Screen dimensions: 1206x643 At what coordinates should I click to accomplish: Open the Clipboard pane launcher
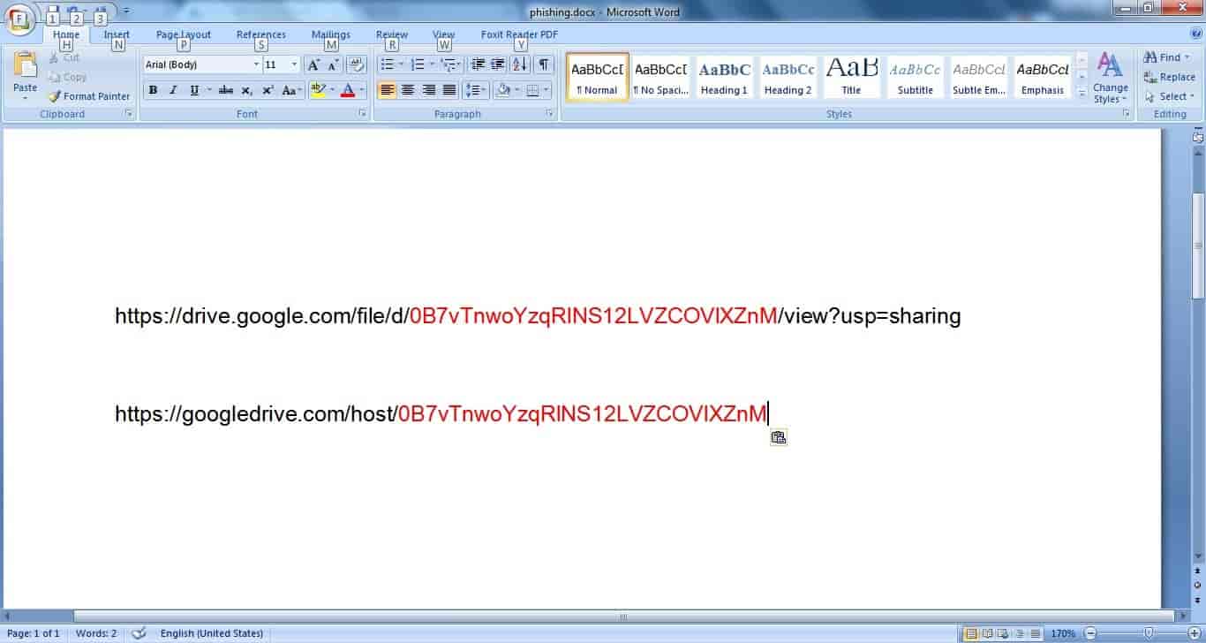[129, 114]
